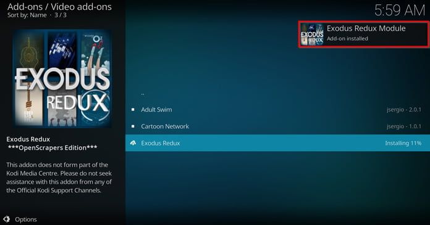The height and width of the screenshot is (225, 430).
Task: Click the 'jsergio - 1.0.1' version label
Action: click(x=404, y=126)
